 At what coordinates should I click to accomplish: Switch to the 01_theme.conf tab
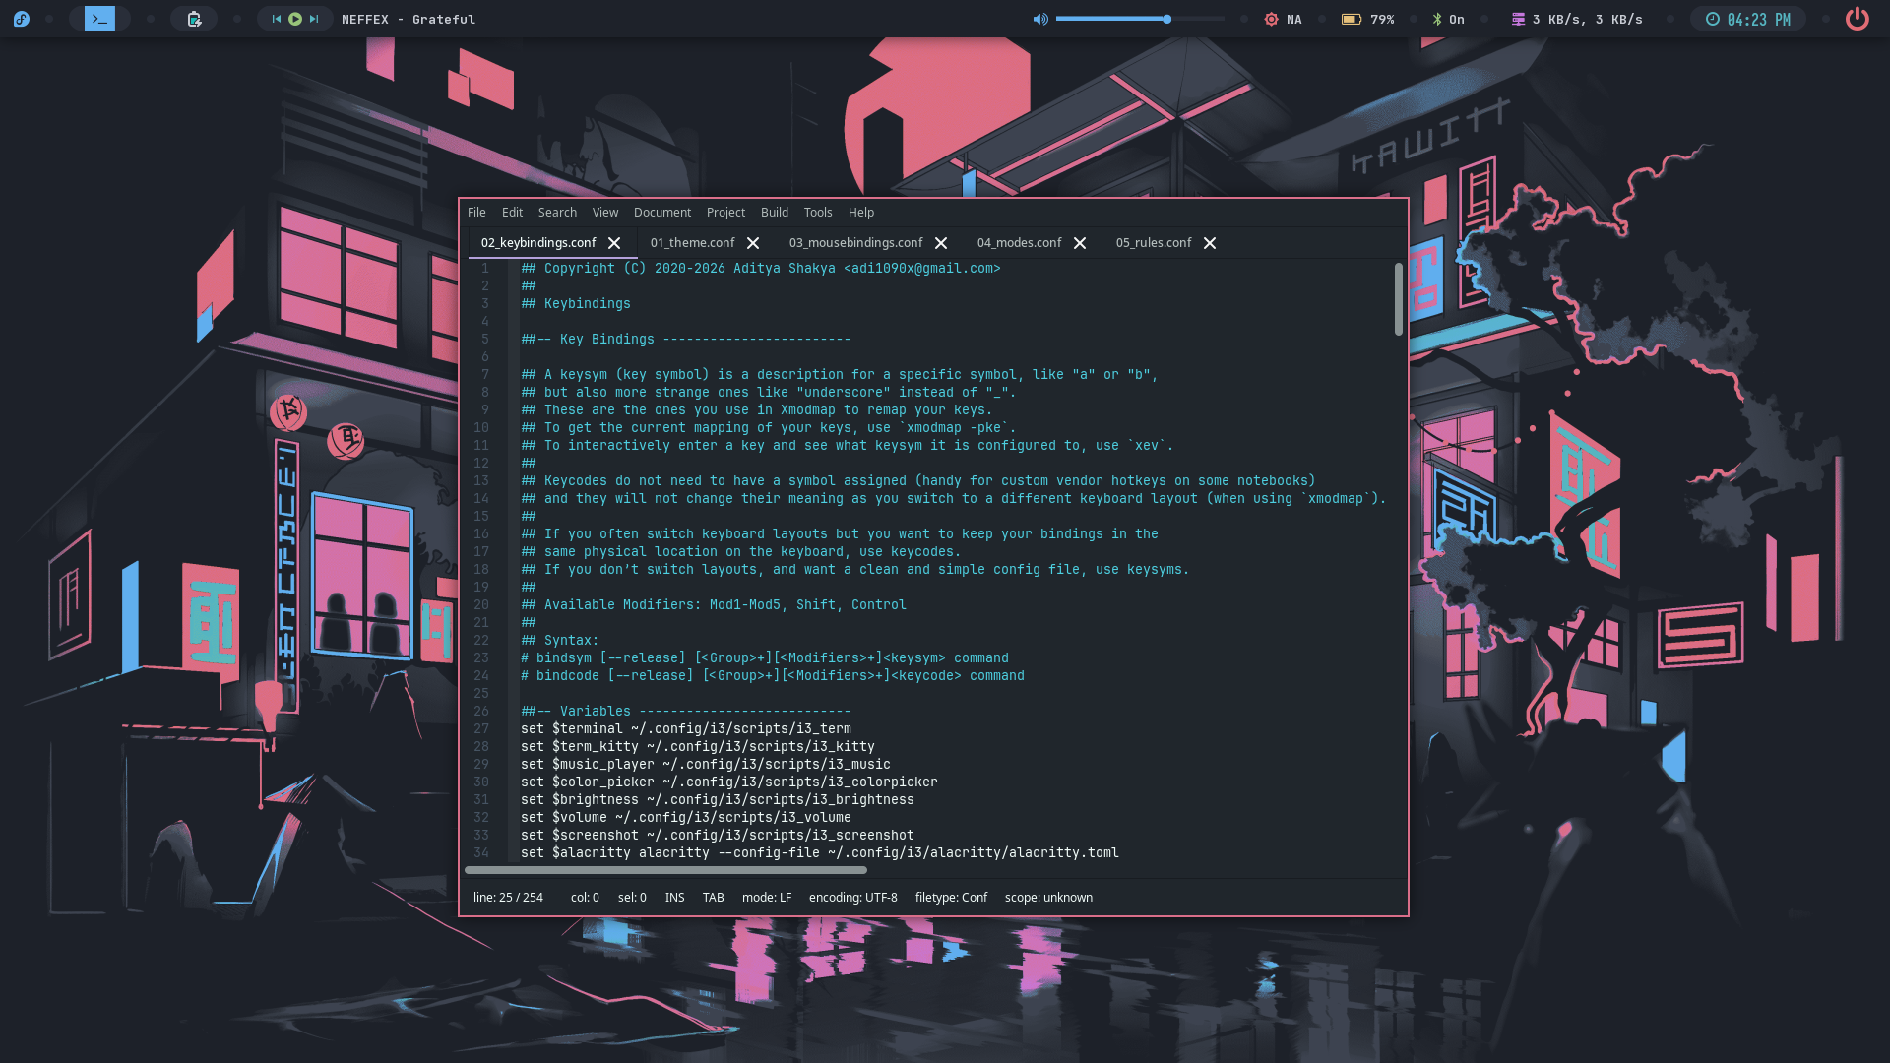point(692,242)
